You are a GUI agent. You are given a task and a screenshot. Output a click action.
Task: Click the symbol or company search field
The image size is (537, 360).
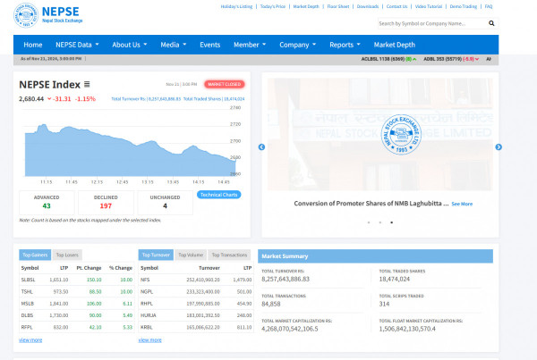430,24
